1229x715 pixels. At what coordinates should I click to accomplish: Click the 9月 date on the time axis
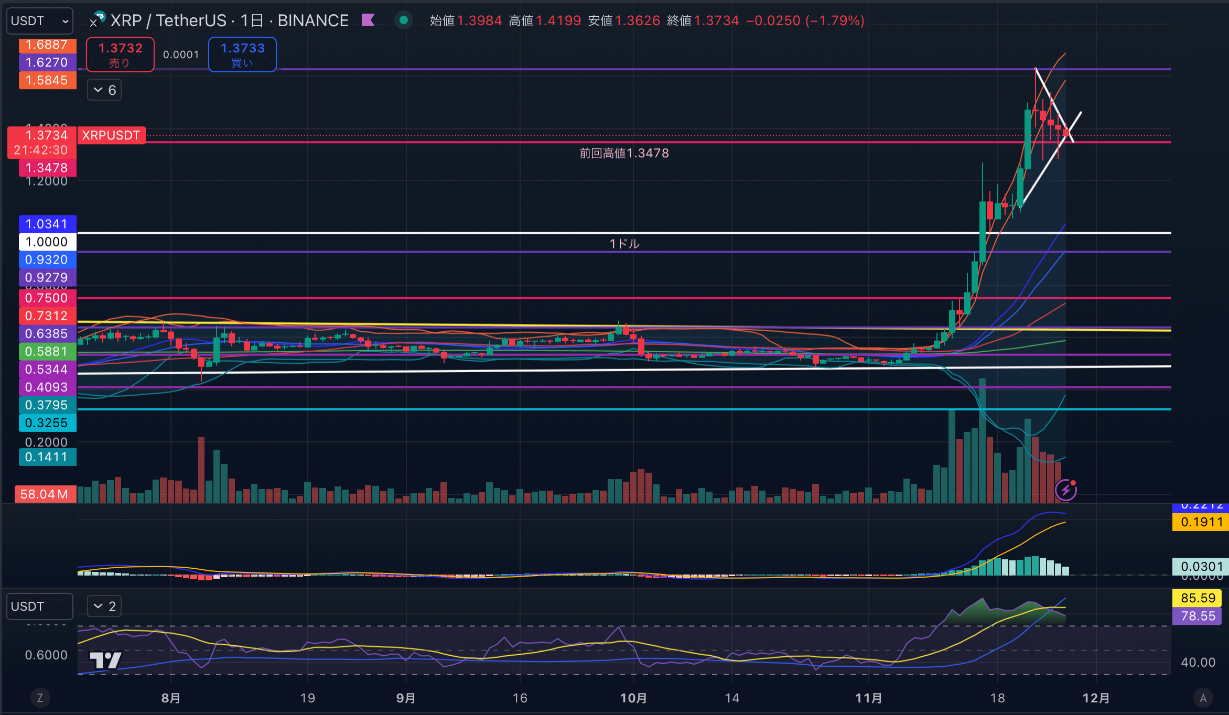pyautogui.click(x=406, y=698)
